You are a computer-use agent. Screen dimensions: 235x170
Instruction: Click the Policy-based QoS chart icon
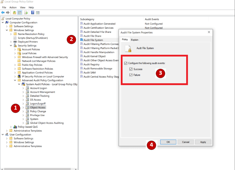pos(15,127)
